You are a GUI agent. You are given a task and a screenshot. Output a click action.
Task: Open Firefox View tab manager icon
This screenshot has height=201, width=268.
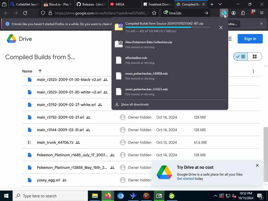point(4,4)
